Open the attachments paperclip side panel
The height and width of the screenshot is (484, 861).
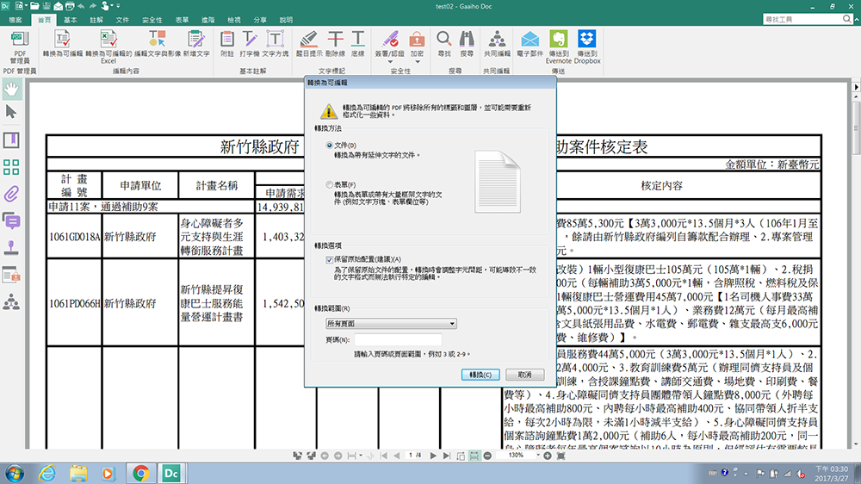pyautogui.click(x=12, y=193)
